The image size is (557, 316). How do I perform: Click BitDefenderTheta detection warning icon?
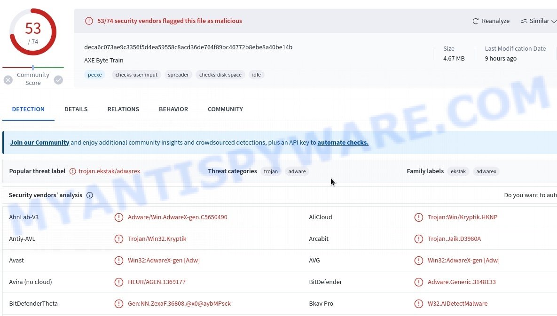click(x=118, y=304)
